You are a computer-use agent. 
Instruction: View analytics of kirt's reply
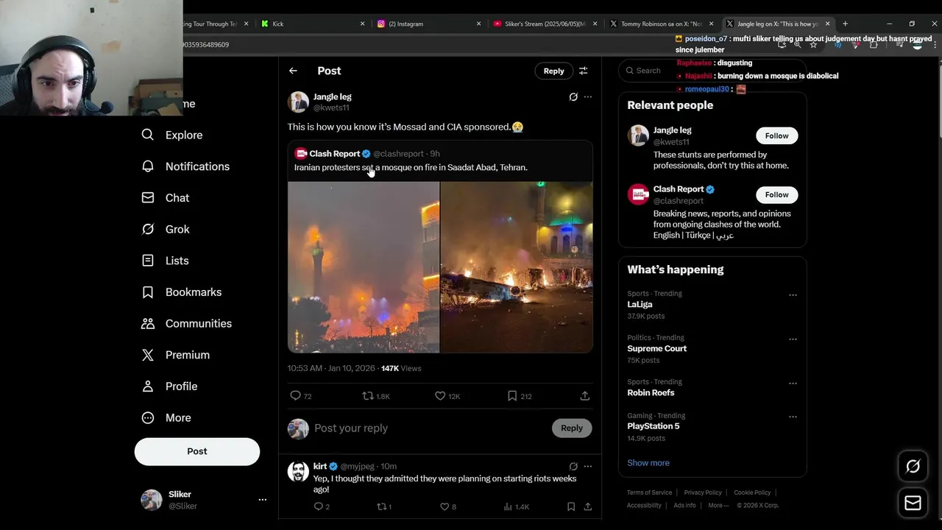point(516,506)
